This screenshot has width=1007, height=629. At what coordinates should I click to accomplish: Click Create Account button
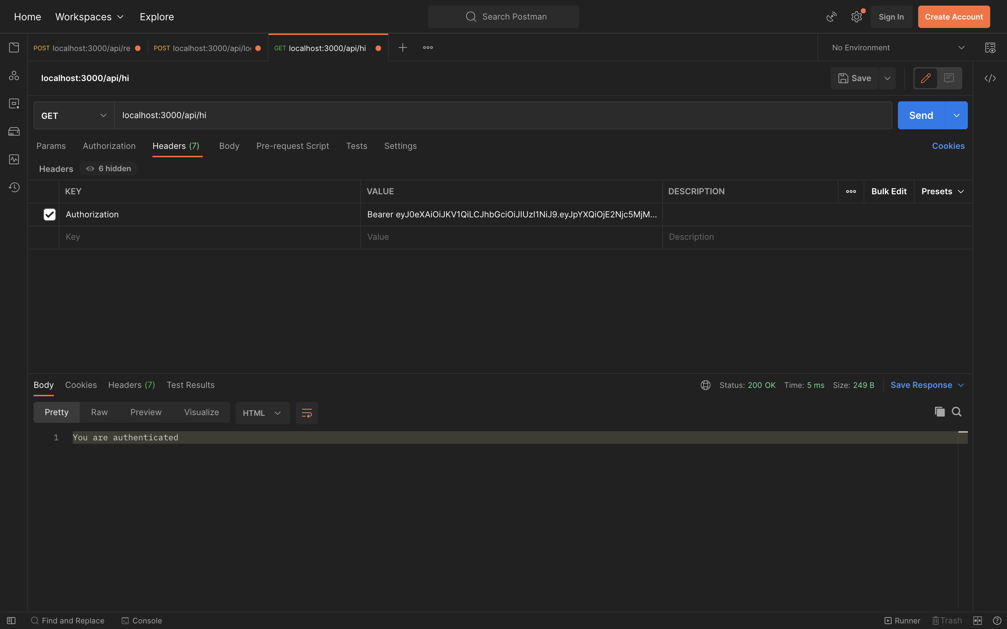[954, 17]
